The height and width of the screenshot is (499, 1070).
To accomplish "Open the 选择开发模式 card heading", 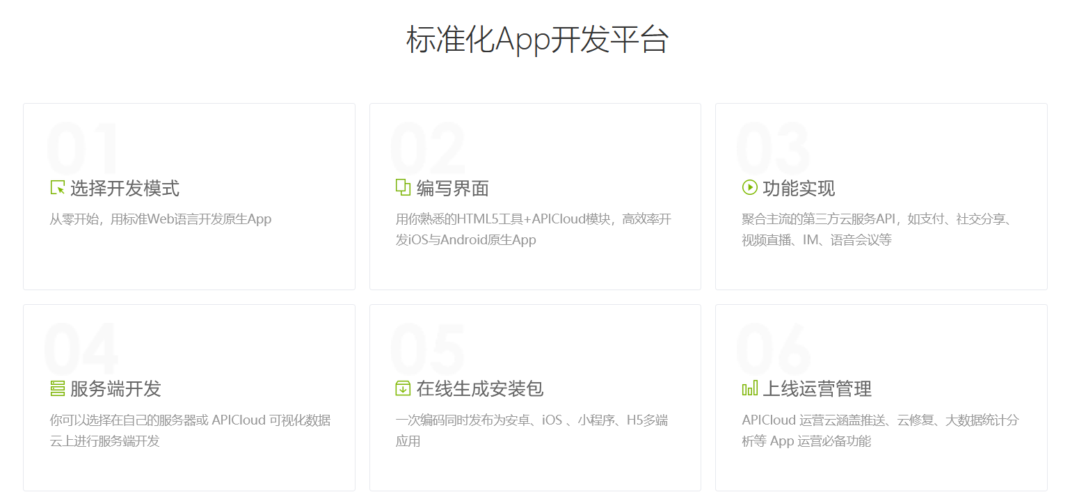I will 125,188.
